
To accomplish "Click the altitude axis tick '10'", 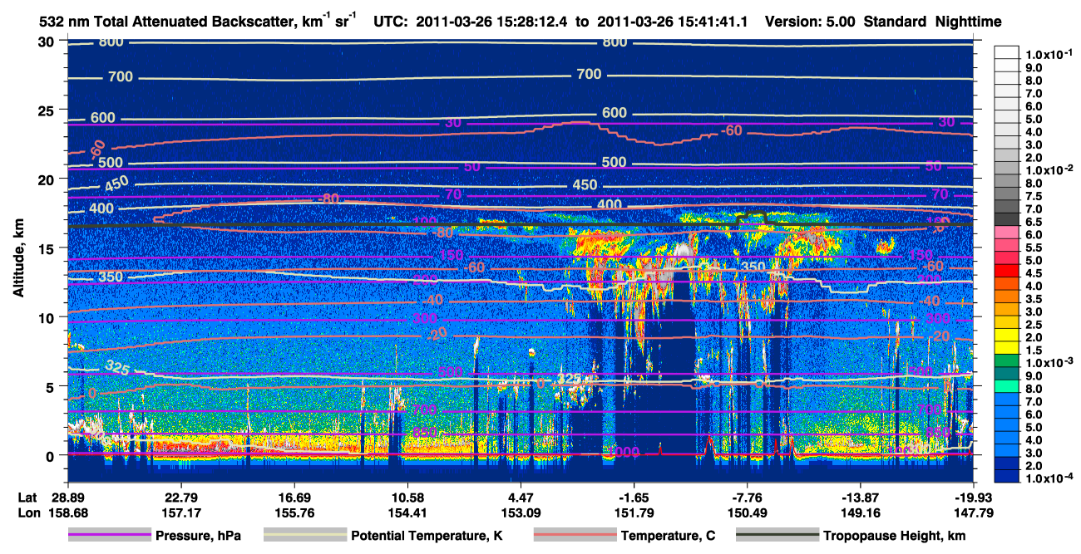I will [x=47, y=317].
